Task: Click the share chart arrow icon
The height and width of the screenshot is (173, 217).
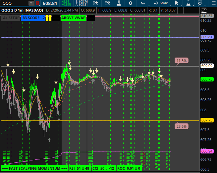Action: click(x=95, y=3)
